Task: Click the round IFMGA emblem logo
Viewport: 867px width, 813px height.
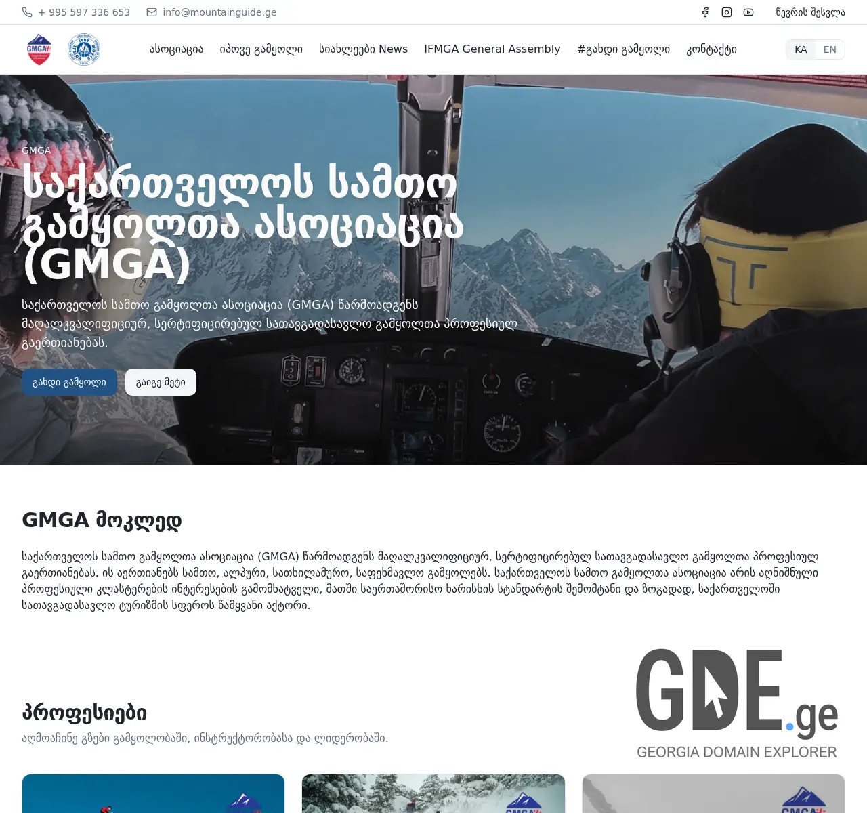Action: pos(83,49)
